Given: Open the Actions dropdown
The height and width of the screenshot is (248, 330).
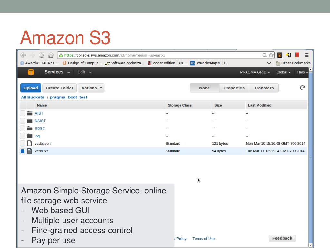Looking at the screenshot, I should (x=91, y=88).
